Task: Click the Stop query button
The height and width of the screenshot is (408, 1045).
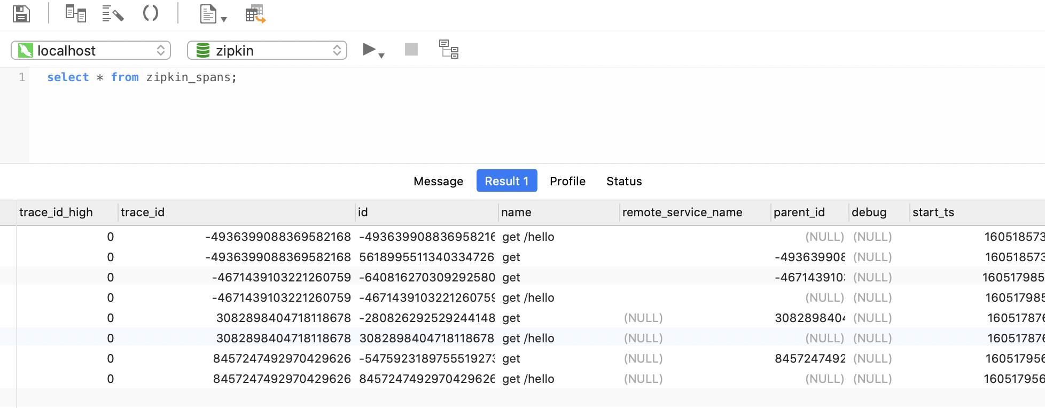Action: pos(411,49)
